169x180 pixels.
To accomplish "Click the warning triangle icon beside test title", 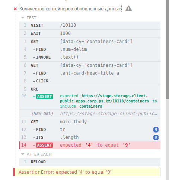I will point(128,9).
